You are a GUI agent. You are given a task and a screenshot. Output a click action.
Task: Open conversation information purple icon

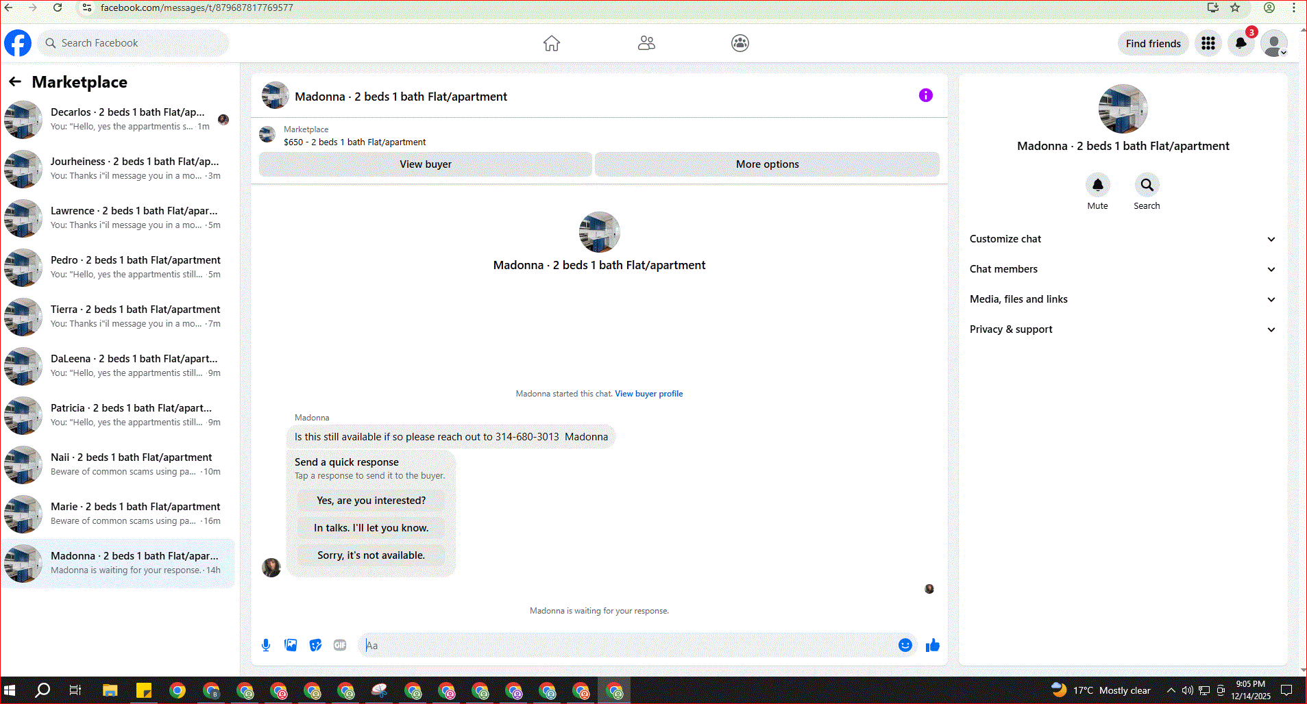pos(926,95)
